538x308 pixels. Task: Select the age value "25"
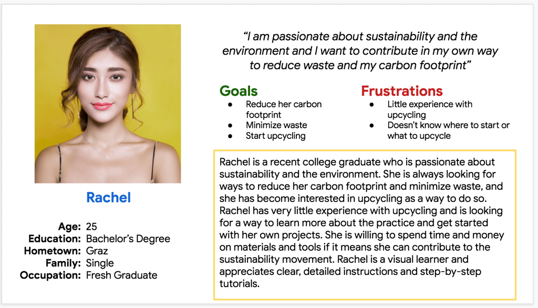[92, 227]
